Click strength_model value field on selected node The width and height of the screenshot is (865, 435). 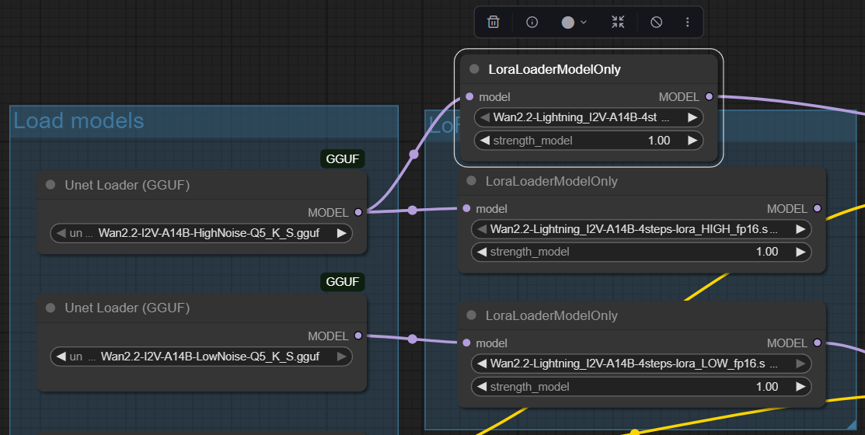tap(588, 141)
